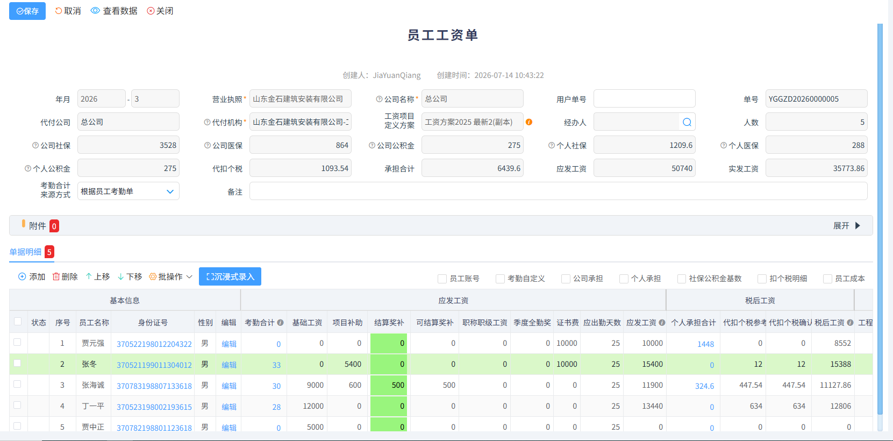Click 关闭 to close the form
Screen dimensions: 893x441
pyautogui.click(x=160, y=11)
